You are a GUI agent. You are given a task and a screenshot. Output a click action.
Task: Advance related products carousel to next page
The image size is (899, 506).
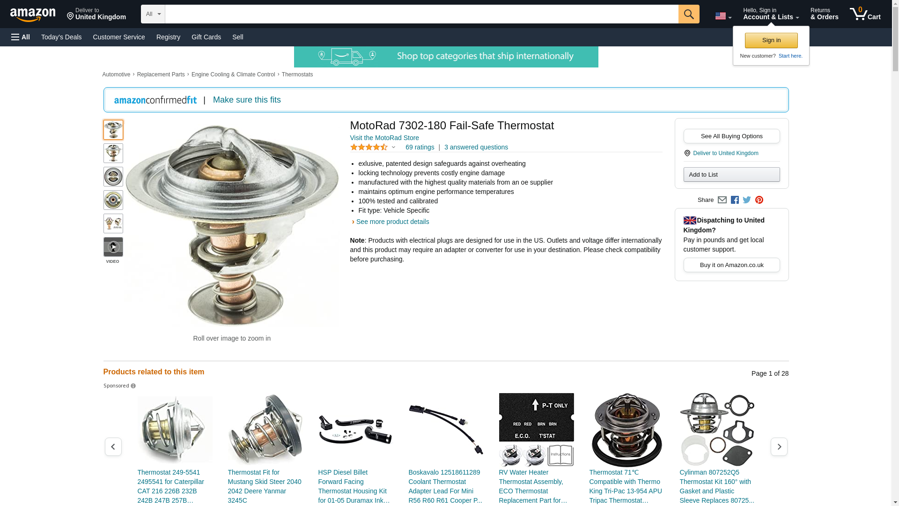click(x=779, y=447)
